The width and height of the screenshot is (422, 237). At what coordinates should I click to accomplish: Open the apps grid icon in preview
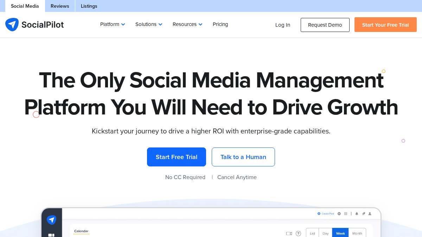pyautogui.click(x=346, y=213)
